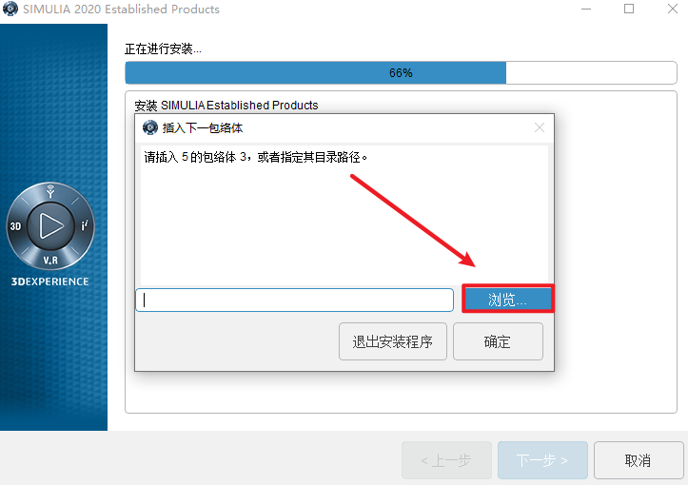Click the V.R quadrant of the compass

click(50, 261)
